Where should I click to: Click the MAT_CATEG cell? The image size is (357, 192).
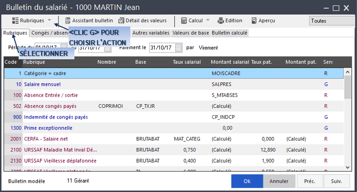tap(187, 139)
